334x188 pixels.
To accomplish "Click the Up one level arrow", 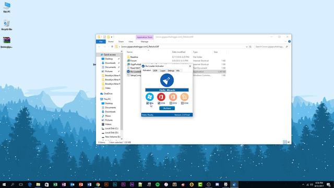I will coord(112,46).
